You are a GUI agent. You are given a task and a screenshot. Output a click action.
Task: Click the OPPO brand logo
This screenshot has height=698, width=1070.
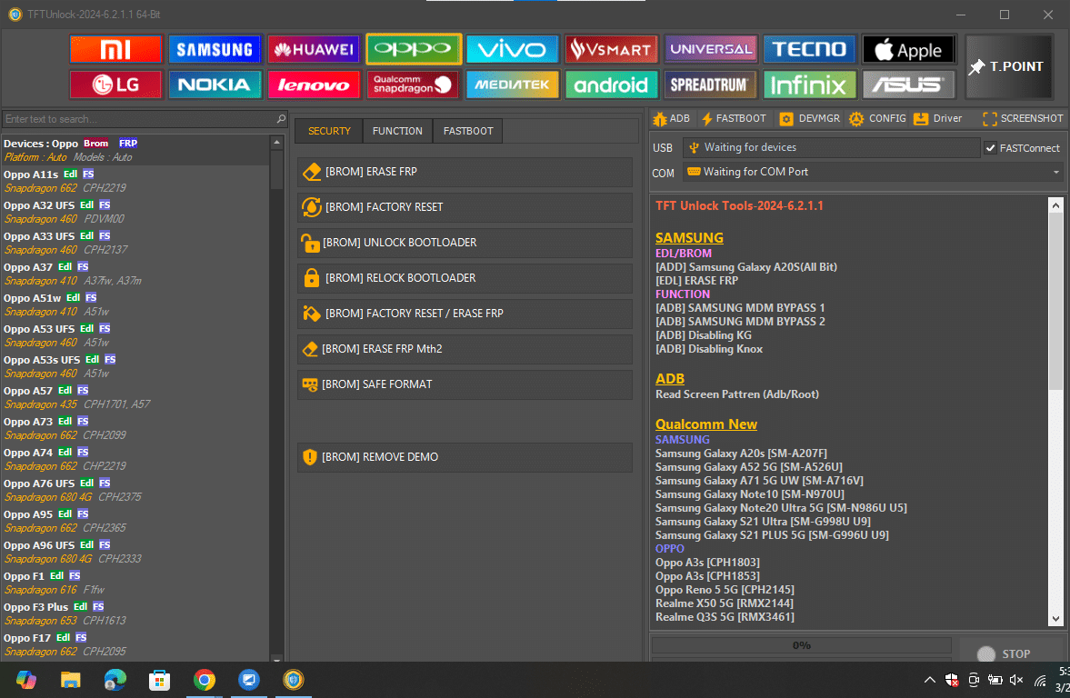[413, 48]
